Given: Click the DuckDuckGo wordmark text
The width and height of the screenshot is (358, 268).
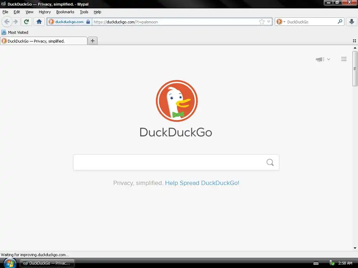Looking at the screenshot, I should coord(176,132).
